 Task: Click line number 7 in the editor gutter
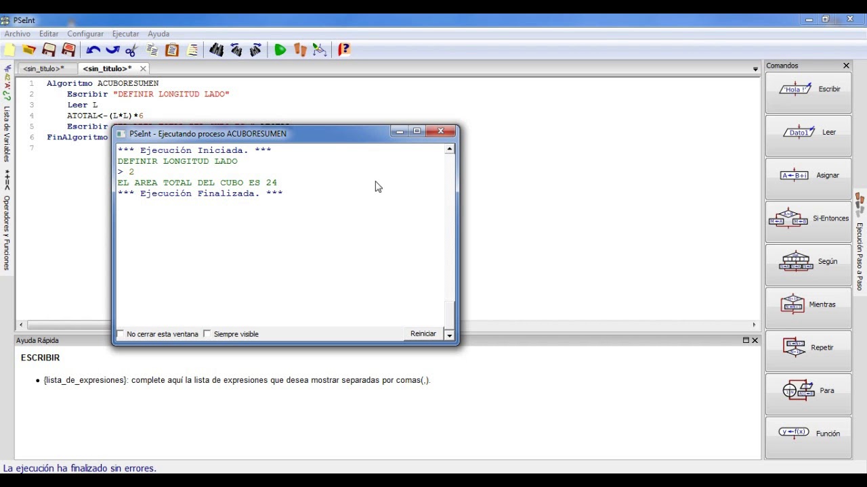[x=31, y=148]
